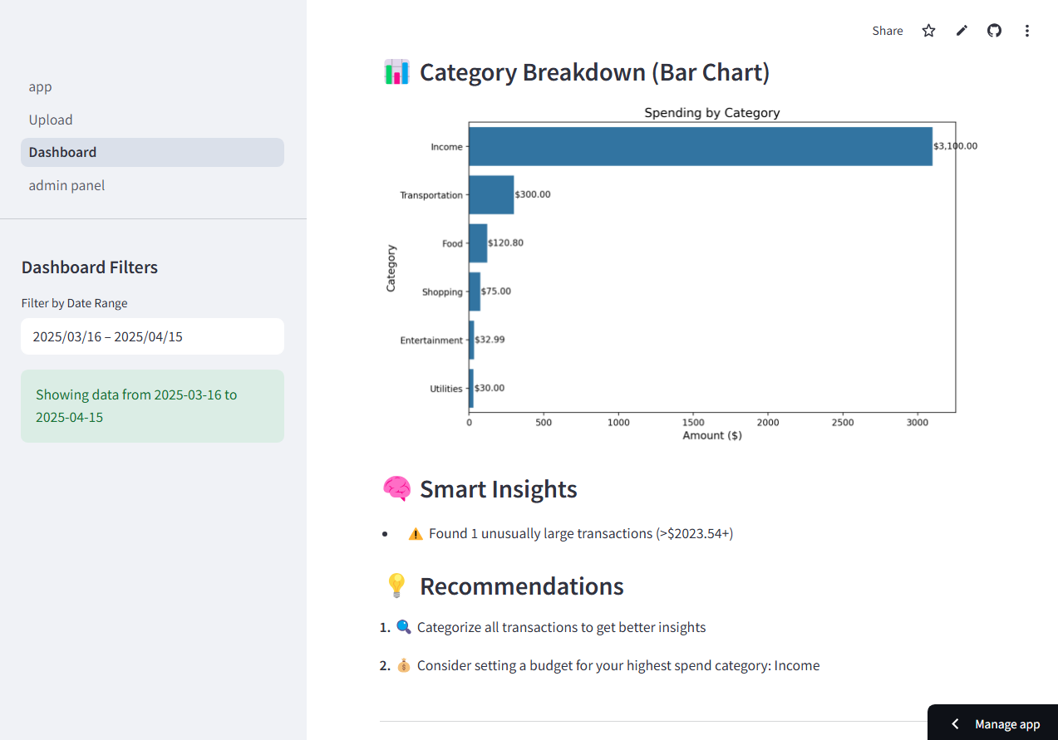Open the GitHub repository icon
1058x740 pixels.
tap(994, 30)
